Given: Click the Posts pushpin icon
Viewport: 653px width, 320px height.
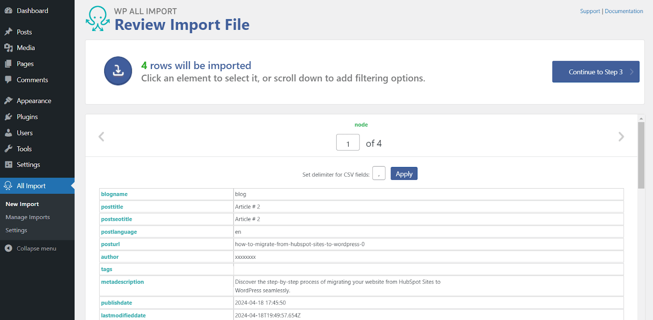Looking at the screenshot, I should point(8,32).
